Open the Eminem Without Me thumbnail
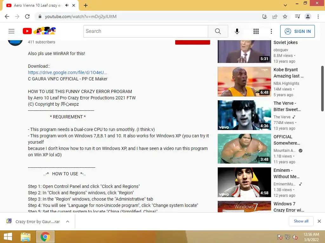This screenshot has height=243, width=325. coord(244,182)
